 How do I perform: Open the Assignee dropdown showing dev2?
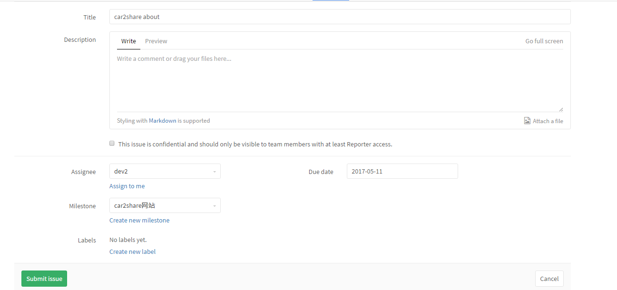pyautogui.click(x=165, y=171)
